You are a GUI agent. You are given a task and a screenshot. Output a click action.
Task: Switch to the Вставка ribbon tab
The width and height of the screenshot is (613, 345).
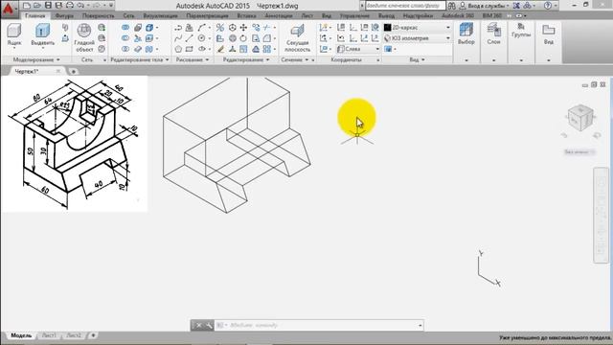(x=247, y=15)
